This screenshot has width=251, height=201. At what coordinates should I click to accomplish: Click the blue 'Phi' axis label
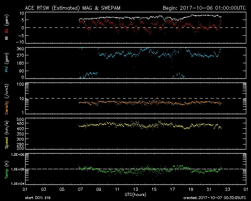pos(7,68)
